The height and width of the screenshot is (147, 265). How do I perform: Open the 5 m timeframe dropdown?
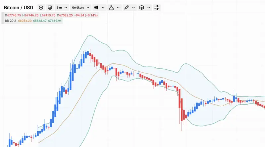[x=62, y=8]
